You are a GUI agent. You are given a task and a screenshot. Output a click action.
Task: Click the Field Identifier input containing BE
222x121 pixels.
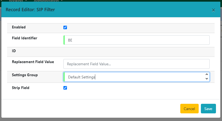coord(136,40)
